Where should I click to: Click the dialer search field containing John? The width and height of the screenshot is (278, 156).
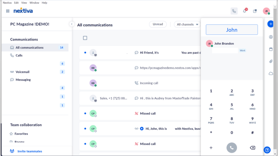point(232,30)
